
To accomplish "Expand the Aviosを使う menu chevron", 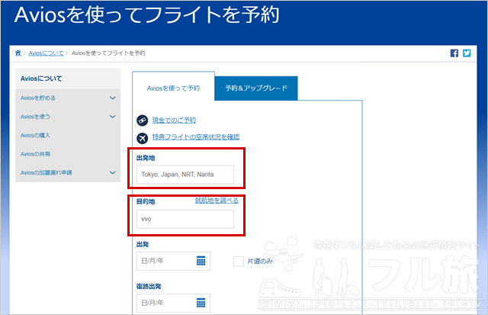I will tap(113, 117).
